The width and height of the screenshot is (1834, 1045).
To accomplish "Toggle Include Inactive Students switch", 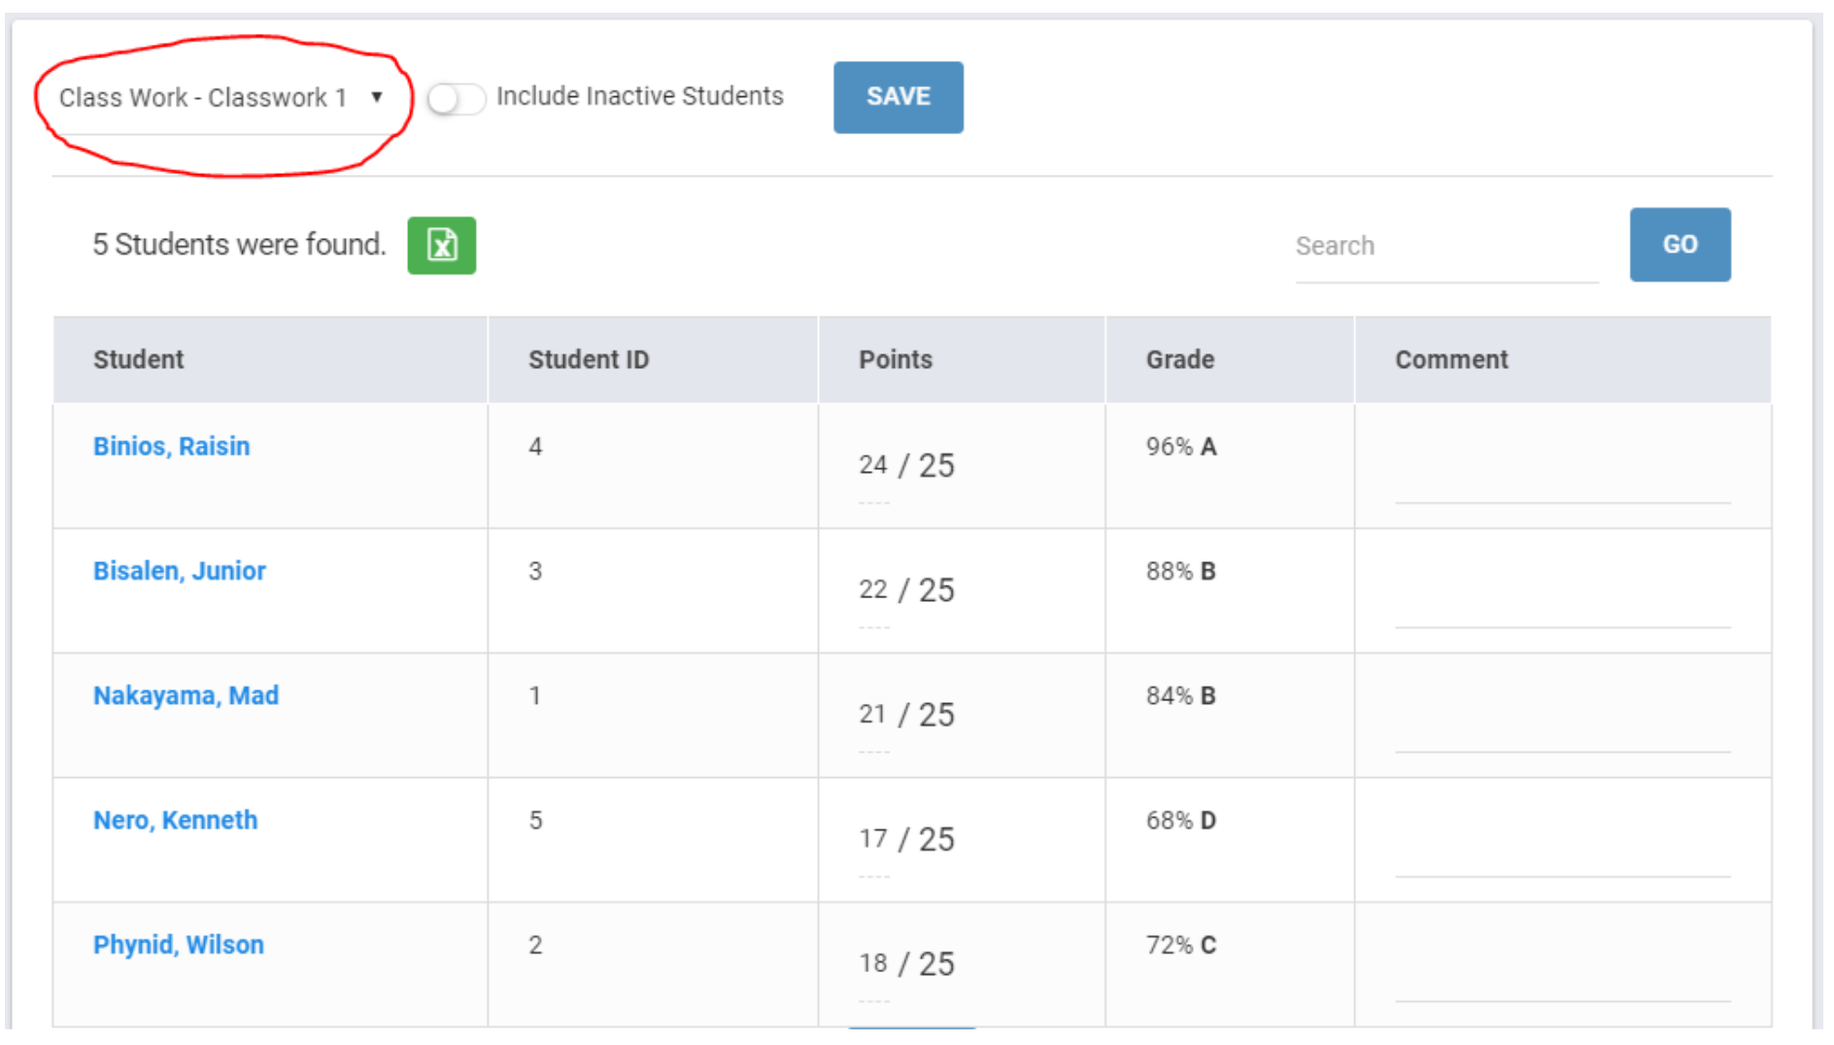I will point(456,98).
